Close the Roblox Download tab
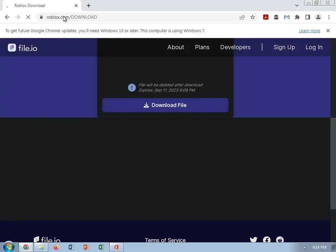 point(76,6)
